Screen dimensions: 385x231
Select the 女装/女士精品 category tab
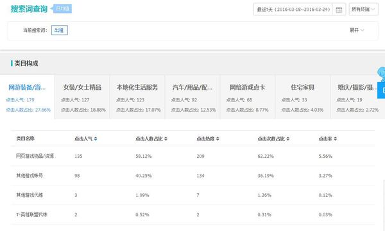(82, 97)
